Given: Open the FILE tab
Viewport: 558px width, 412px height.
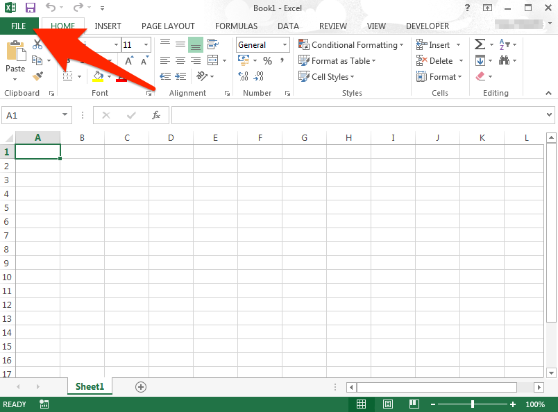Looking at the screenshot, I should 19,26.
